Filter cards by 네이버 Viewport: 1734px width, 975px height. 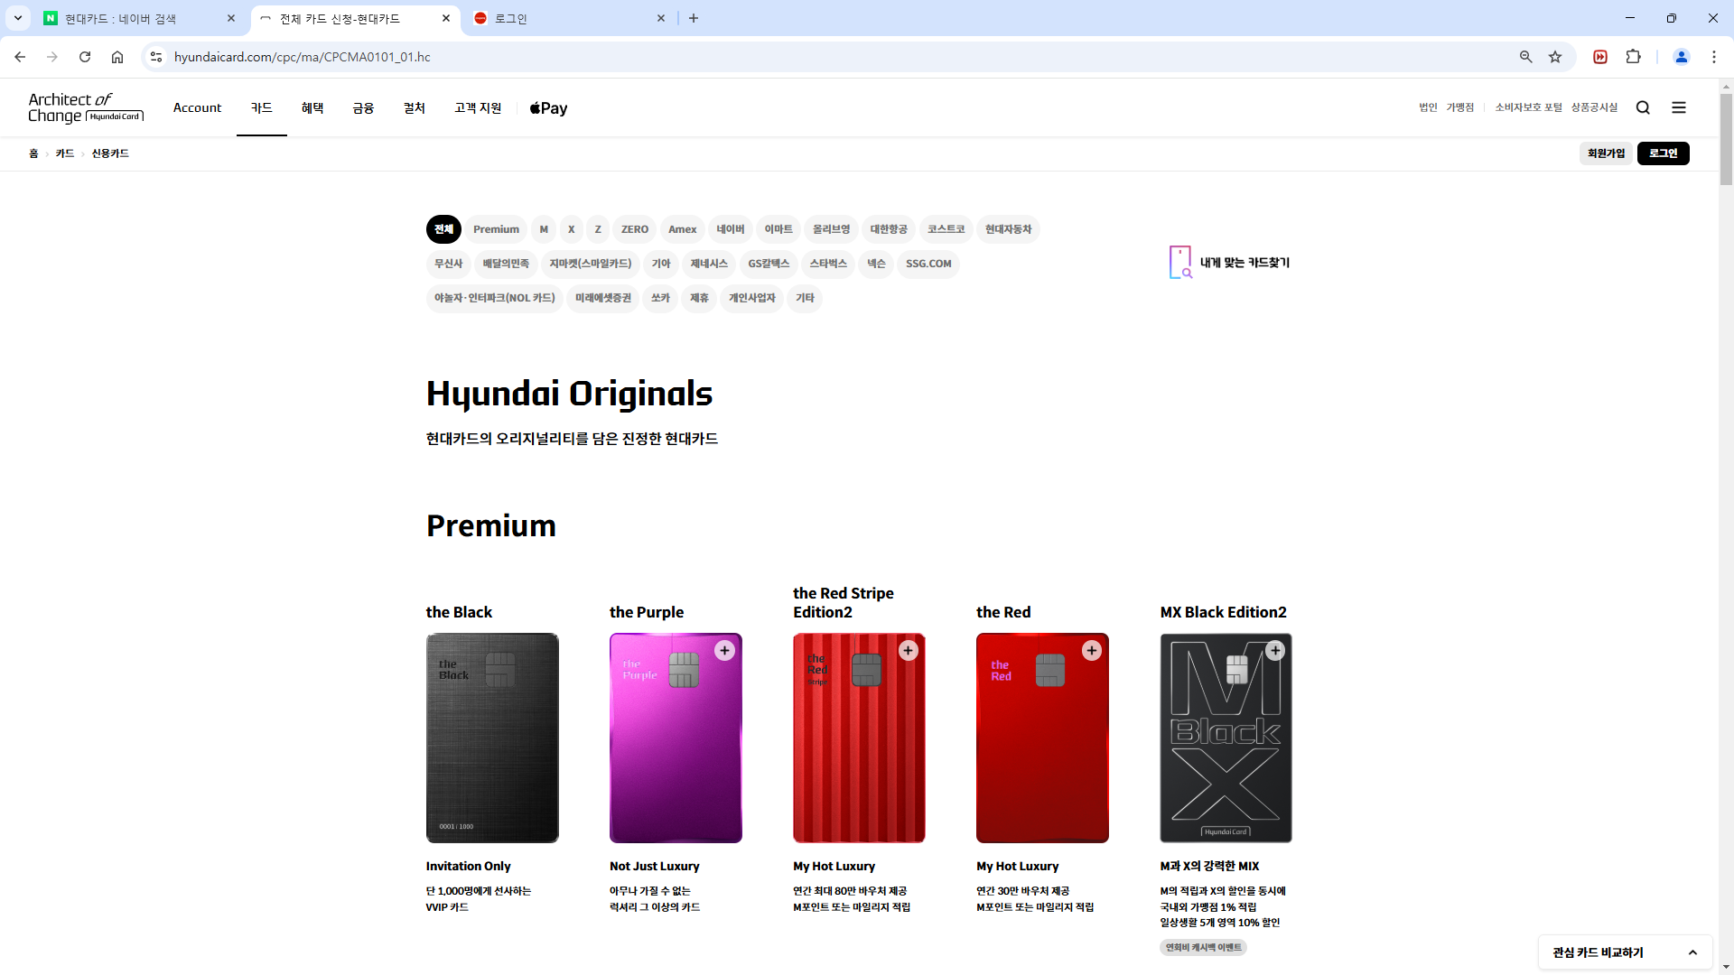coord(731,229)
